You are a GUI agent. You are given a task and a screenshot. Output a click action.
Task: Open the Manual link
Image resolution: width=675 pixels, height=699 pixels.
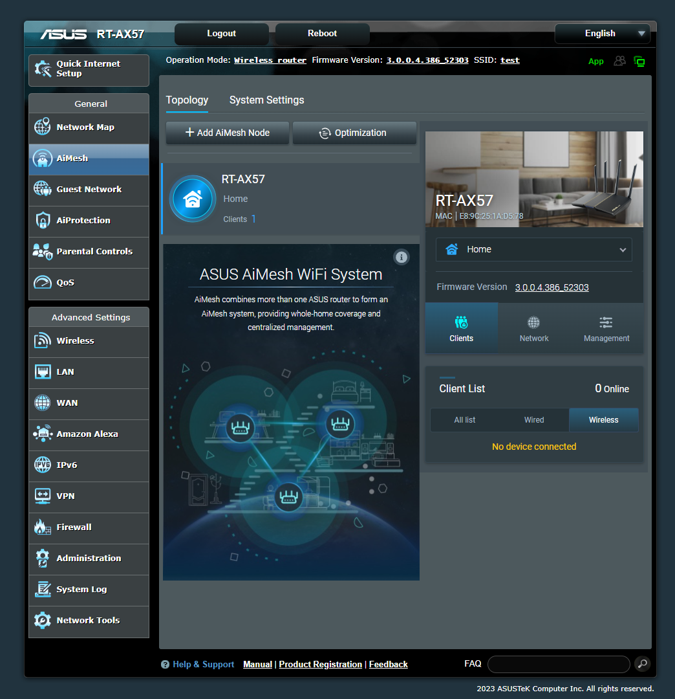pos(257,664)
